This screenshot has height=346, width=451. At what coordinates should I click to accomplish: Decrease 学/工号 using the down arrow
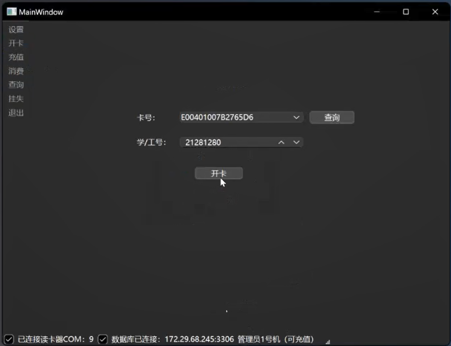coord(296,143)
